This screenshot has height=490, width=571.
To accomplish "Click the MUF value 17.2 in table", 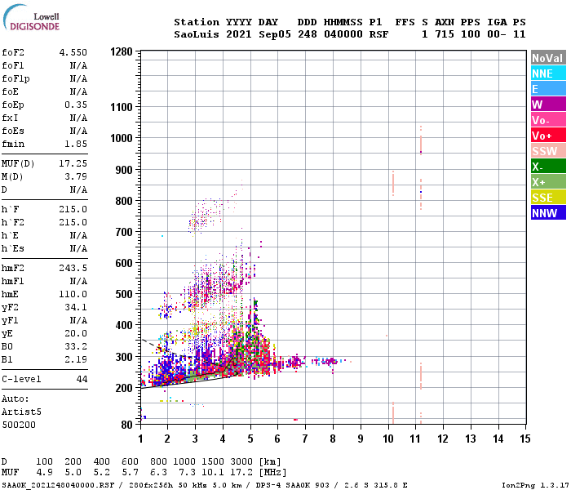I will pyautogui.click(x=241, y=472).
